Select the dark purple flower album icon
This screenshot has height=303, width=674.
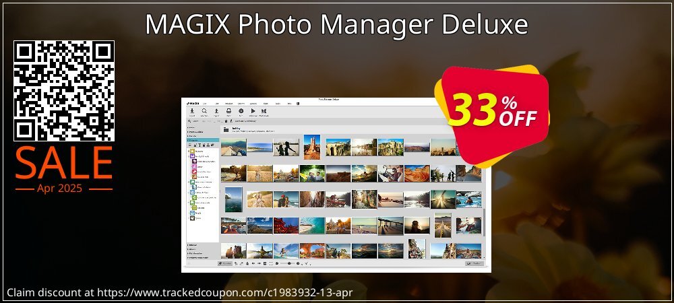coord(194,162)
